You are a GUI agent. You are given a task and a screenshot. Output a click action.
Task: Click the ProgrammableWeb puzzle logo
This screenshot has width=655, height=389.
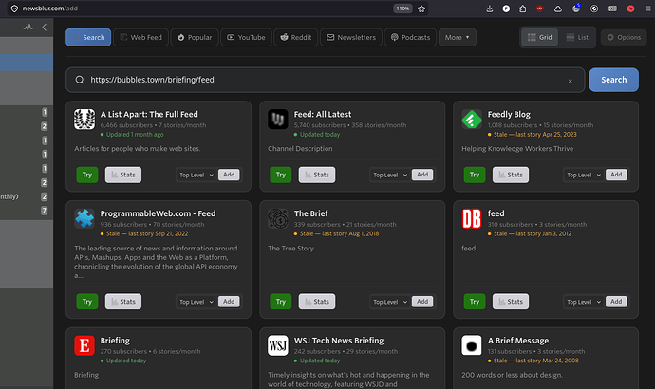pos(84,219)
